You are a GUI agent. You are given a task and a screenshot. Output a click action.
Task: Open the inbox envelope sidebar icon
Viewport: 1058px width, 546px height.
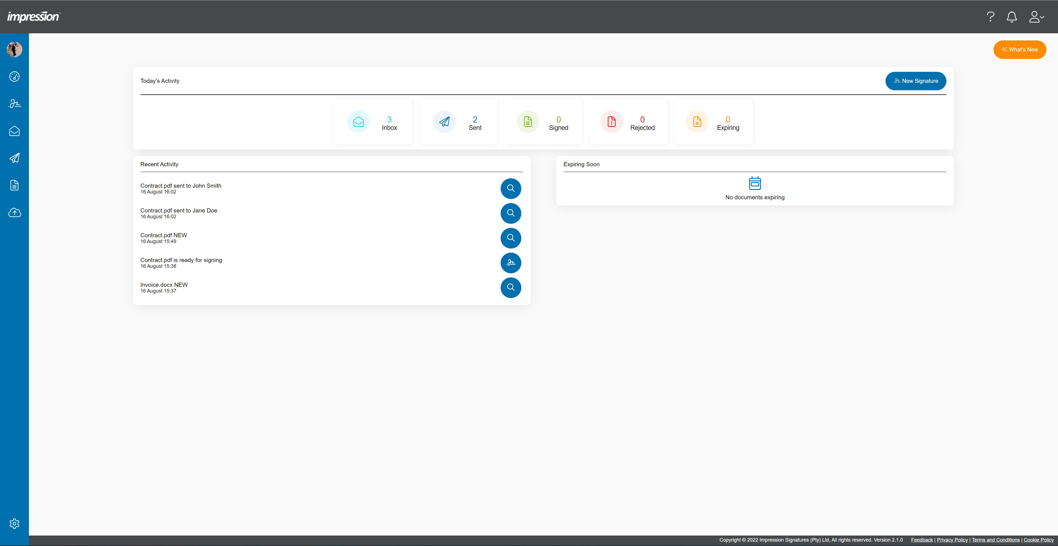coord(14,131)
